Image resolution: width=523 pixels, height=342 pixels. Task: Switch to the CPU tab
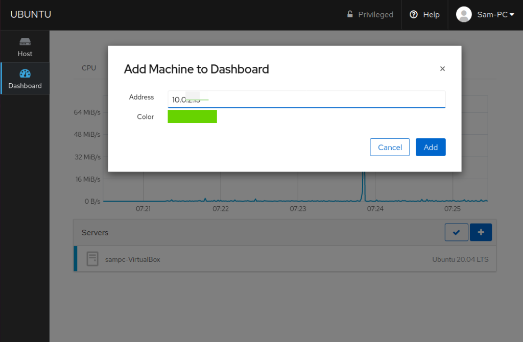[89, 68]
